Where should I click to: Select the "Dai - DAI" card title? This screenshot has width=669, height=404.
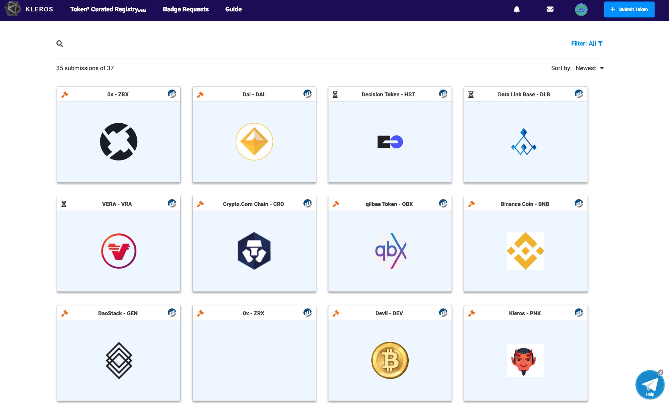click(253, 94)
